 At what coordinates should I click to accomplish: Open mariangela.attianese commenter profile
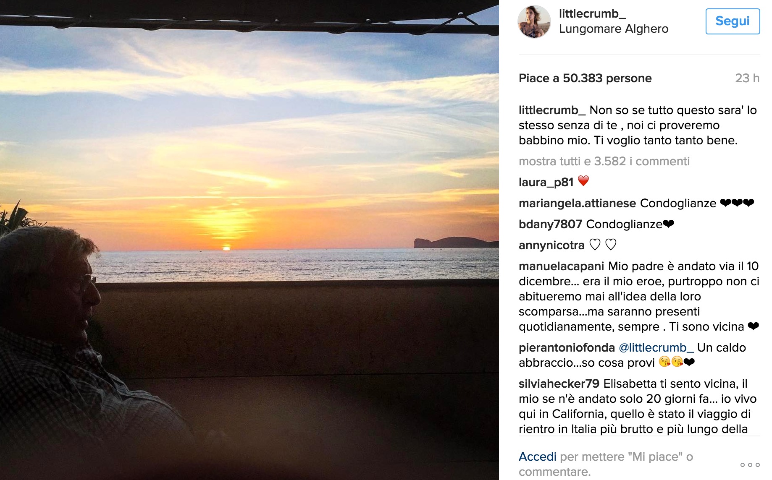tap(577, 203)
